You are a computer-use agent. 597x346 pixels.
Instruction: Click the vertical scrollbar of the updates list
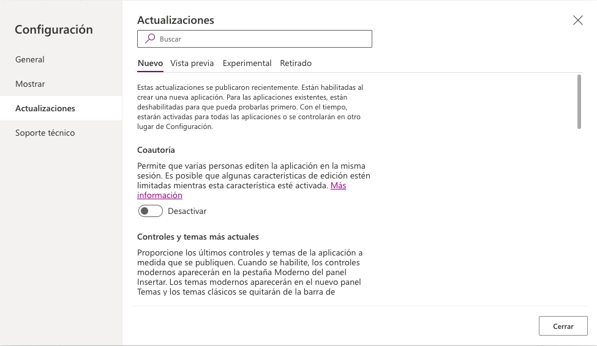[x=579, y=101]
